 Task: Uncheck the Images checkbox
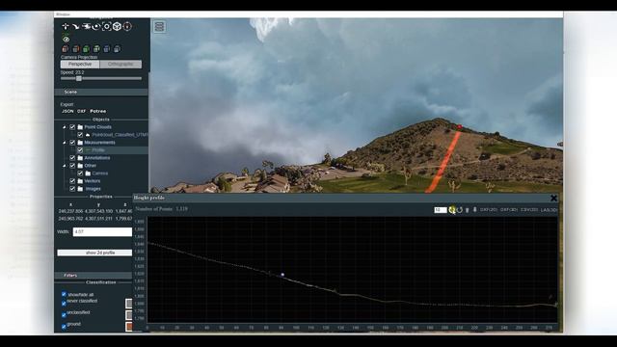click(72, 189)
